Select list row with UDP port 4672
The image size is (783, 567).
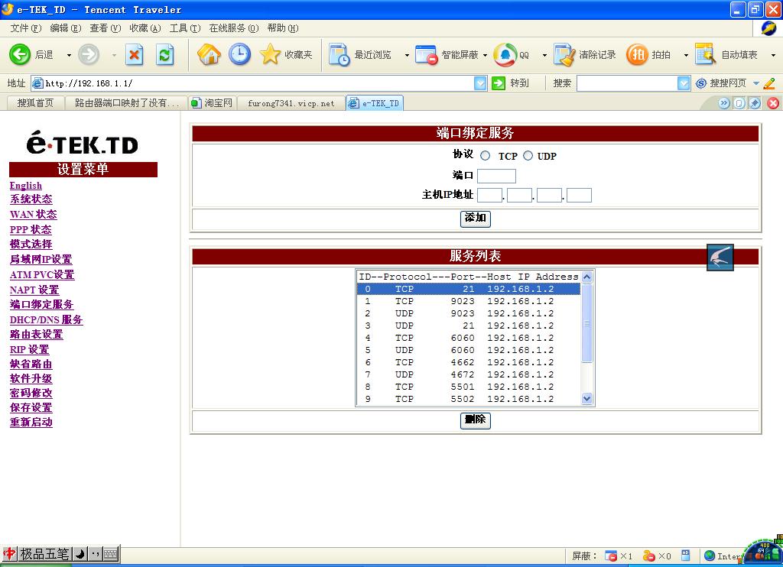[x=469, y=375]
